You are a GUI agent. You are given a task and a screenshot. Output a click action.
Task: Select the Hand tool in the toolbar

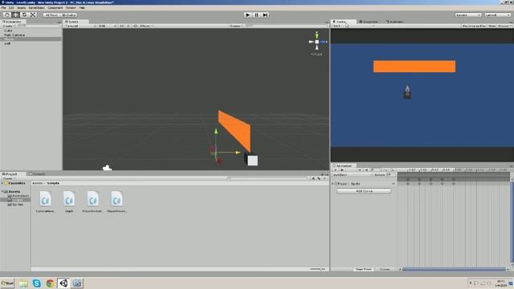tap(7, 14)
